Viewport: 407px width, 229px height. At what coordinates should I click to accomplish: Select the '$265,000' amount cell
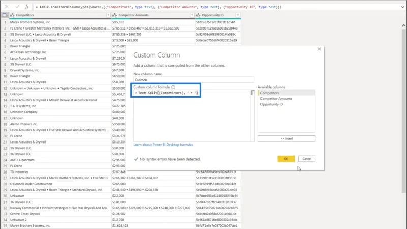click(153, 184)
